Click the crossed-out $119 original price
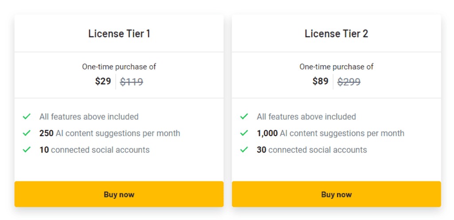 (131, 82)
